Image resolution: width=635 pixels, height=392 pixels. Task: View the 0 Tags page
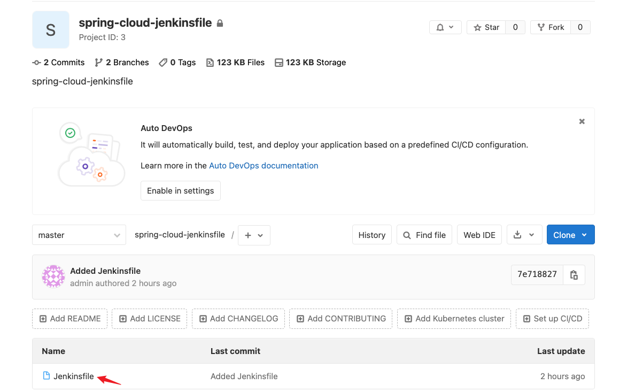point(177,63)
